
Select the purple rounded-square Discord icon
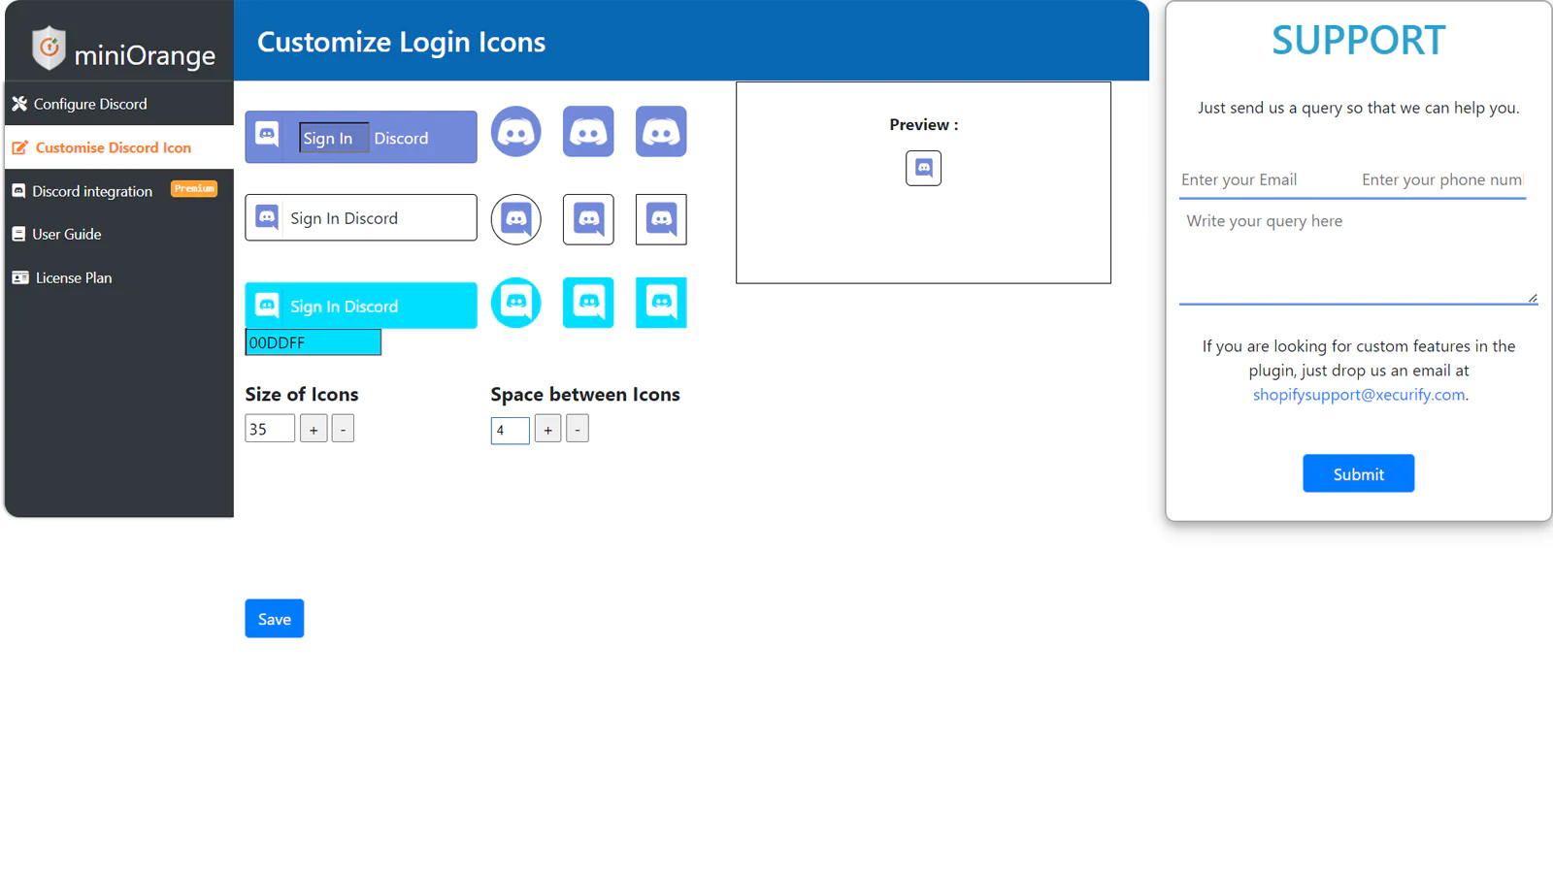point(588,131)
